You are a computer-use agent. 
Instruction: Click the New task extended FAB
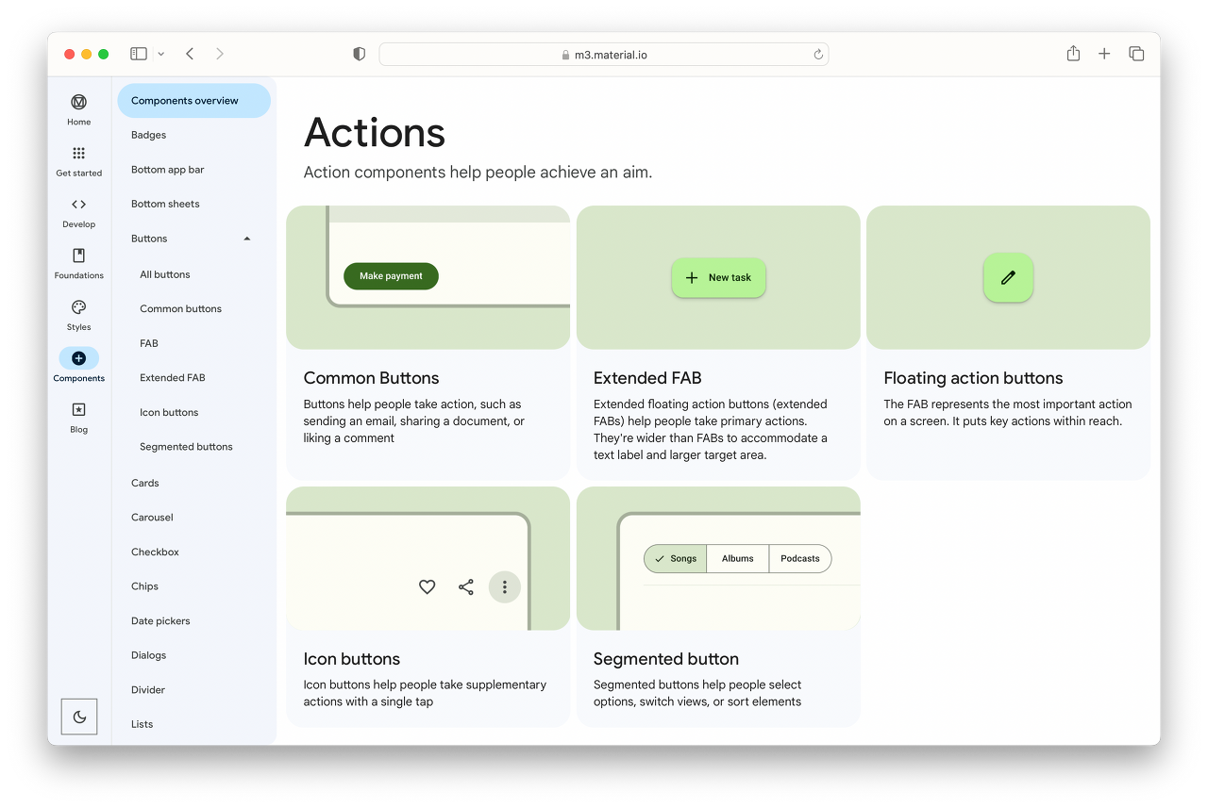[718, 277]
